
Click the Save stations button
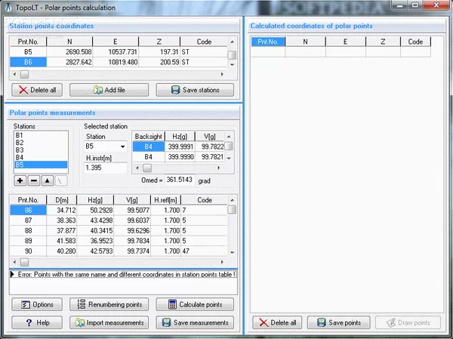(195, 90)
